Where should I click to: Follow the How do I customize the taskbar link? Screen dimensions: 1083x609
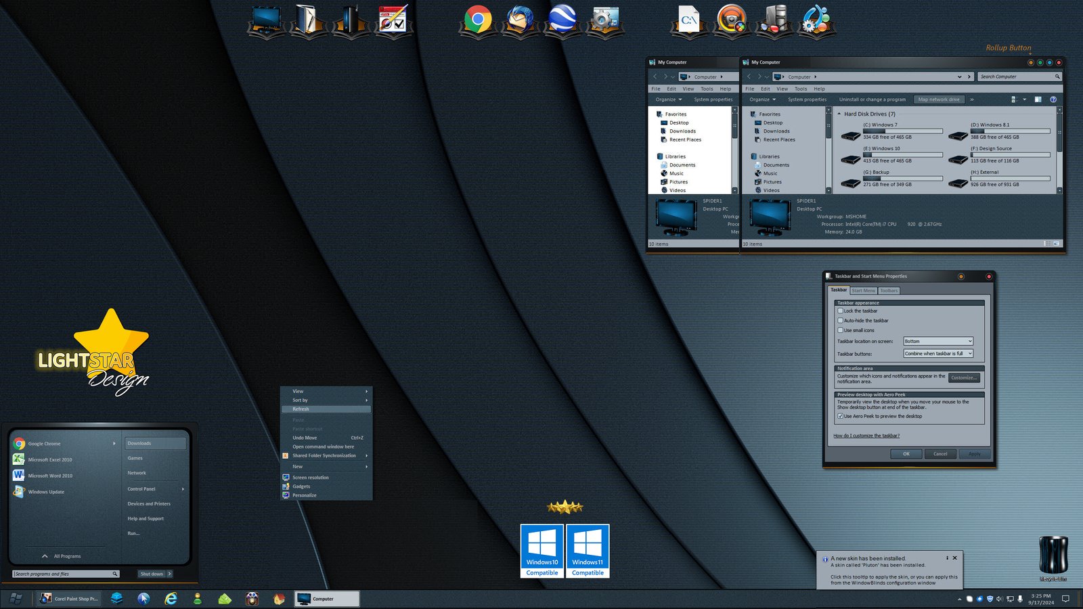(866, 436)
